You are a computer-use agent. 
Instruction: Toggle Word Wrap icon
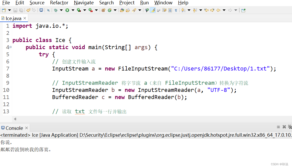coord(165,10)
